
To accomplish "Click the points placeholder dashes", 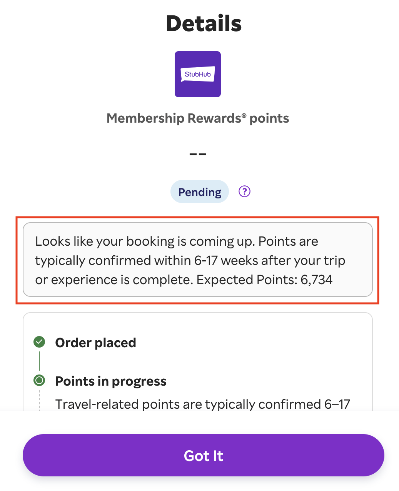I will click(198, 154).
